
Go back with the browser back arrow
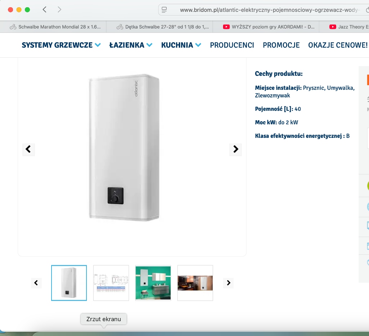[x=44, y=10]
